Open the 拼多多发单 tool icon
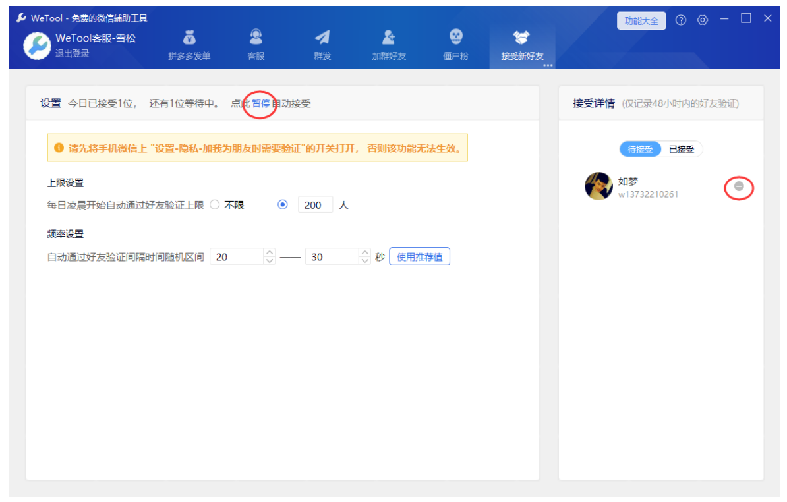 coord(189,45)
